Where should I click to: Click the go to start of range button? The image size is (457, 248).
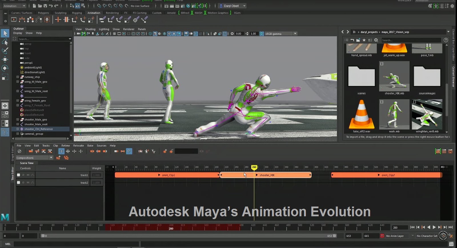(x=412, y=227)
